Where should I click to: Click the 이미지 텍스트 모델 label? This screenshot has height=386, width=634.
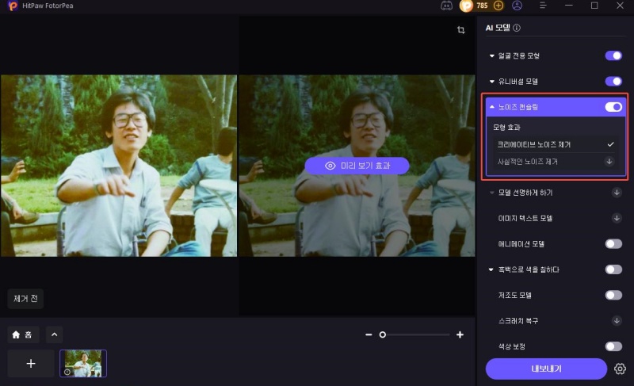click(525, 218)
